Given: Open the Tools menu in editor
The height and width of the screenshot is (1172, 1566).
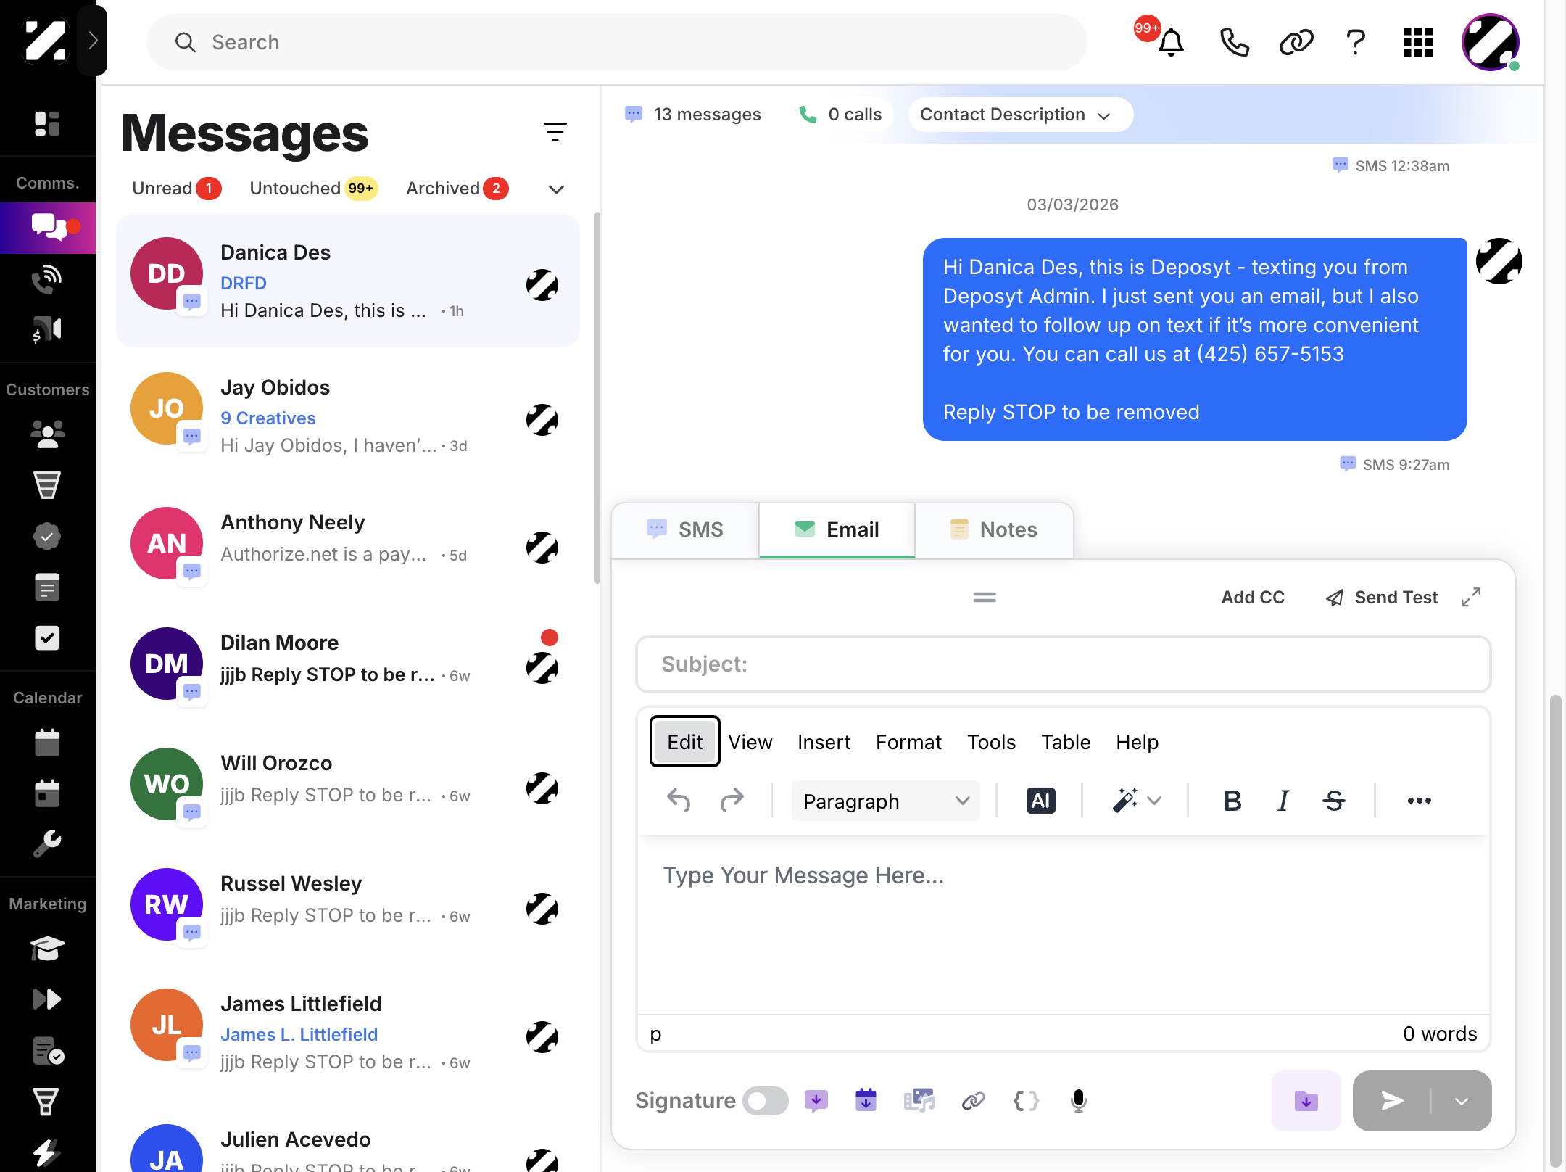Looking at the screenshot, I should tap(991, 742).
